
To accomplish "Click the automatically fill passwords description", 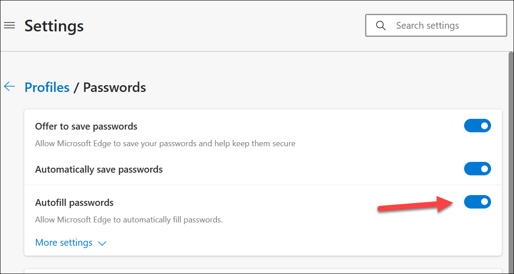I will [x=129, y=220].
